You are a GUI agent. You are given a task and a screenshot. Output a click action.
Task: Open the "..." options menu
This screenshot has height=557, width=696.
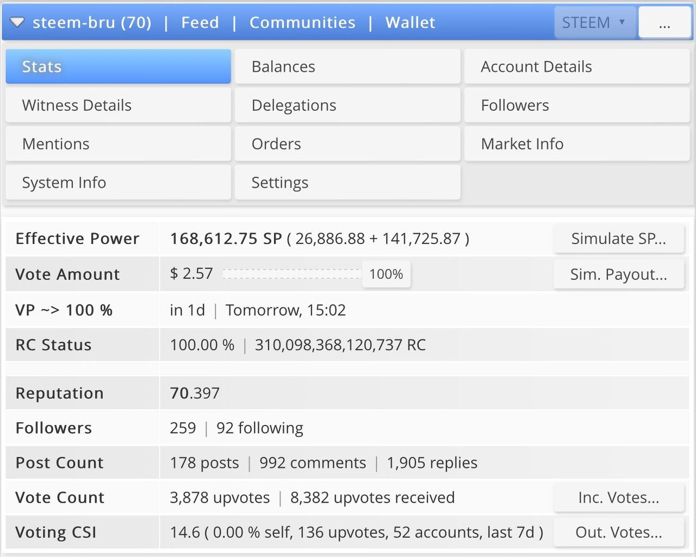[664, 22]
